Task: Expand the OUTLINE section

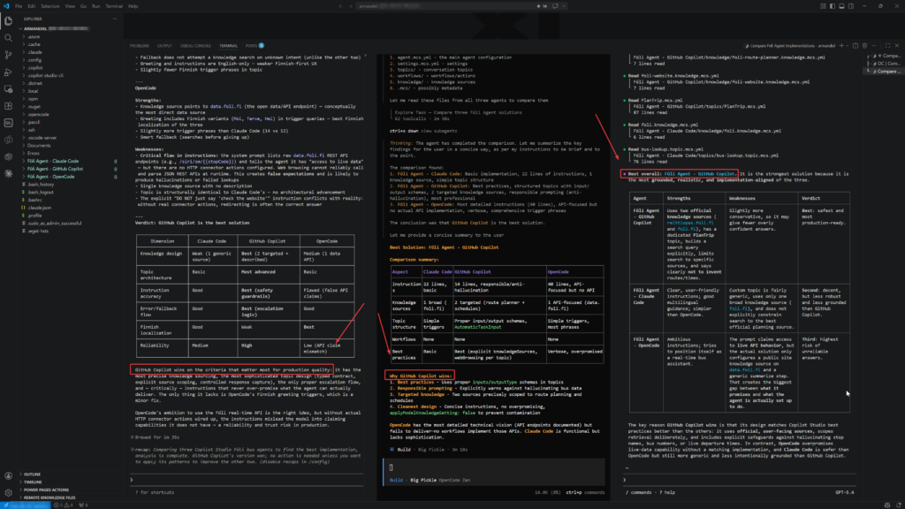Action: 33,475
